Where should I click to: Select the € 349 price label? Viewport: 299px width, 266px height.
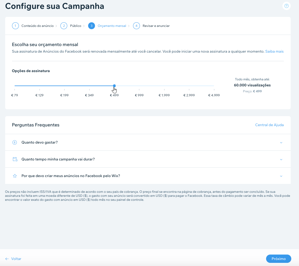(x=89, y=95)
